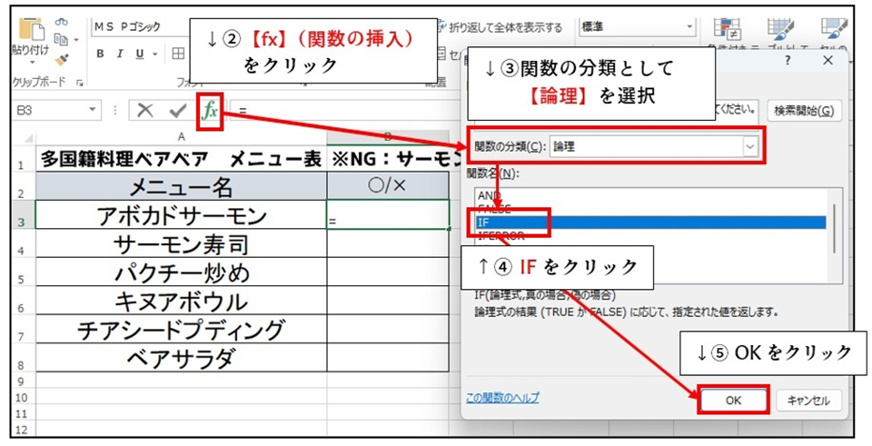Select IF in the function list
Image resolution: width=872 pixels, height=446 pixels.
click(x=649, y=223)
